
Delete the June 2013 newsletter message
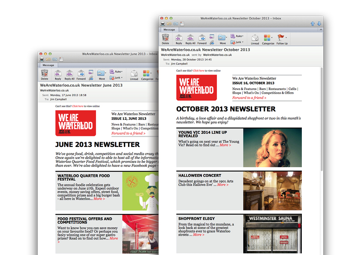[45, 75]
